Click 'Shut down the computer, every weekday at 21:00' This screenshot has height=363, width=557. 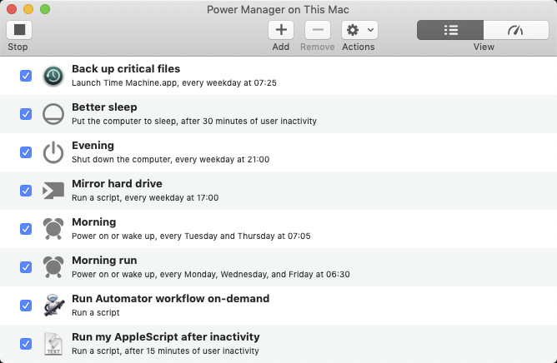click(170, 160)
